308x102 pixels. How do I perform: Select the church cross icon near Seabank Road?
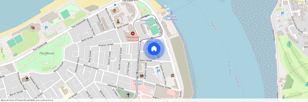[x=27, y=79]
